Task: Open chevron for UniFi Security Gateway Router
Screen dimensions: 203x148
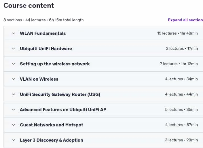Action: pos(14,94)
